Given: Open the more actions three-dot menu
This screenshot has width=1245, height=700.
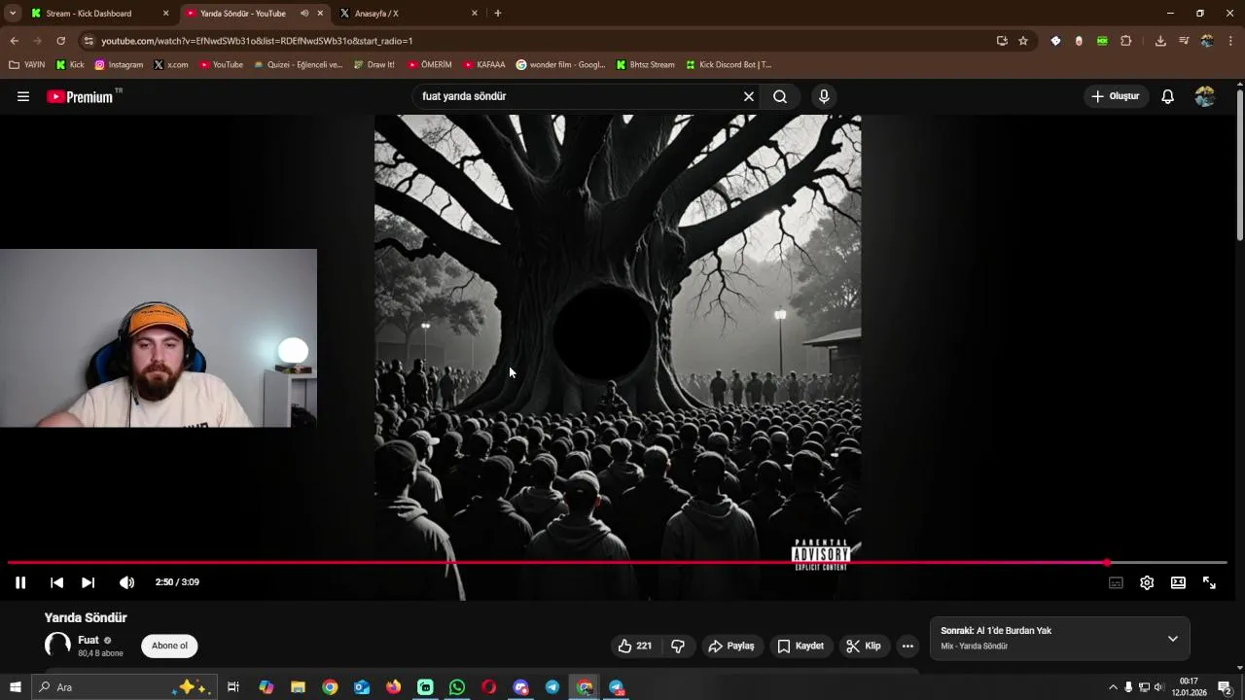Looking at the screenshot, I should click(x=907, y=646).
